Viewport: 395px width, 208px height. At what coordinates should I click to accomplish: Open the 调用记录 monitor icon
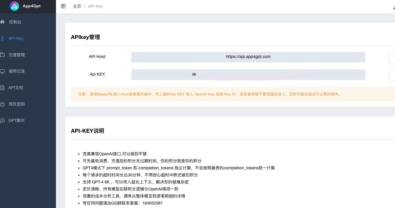(x=3, y=71)
